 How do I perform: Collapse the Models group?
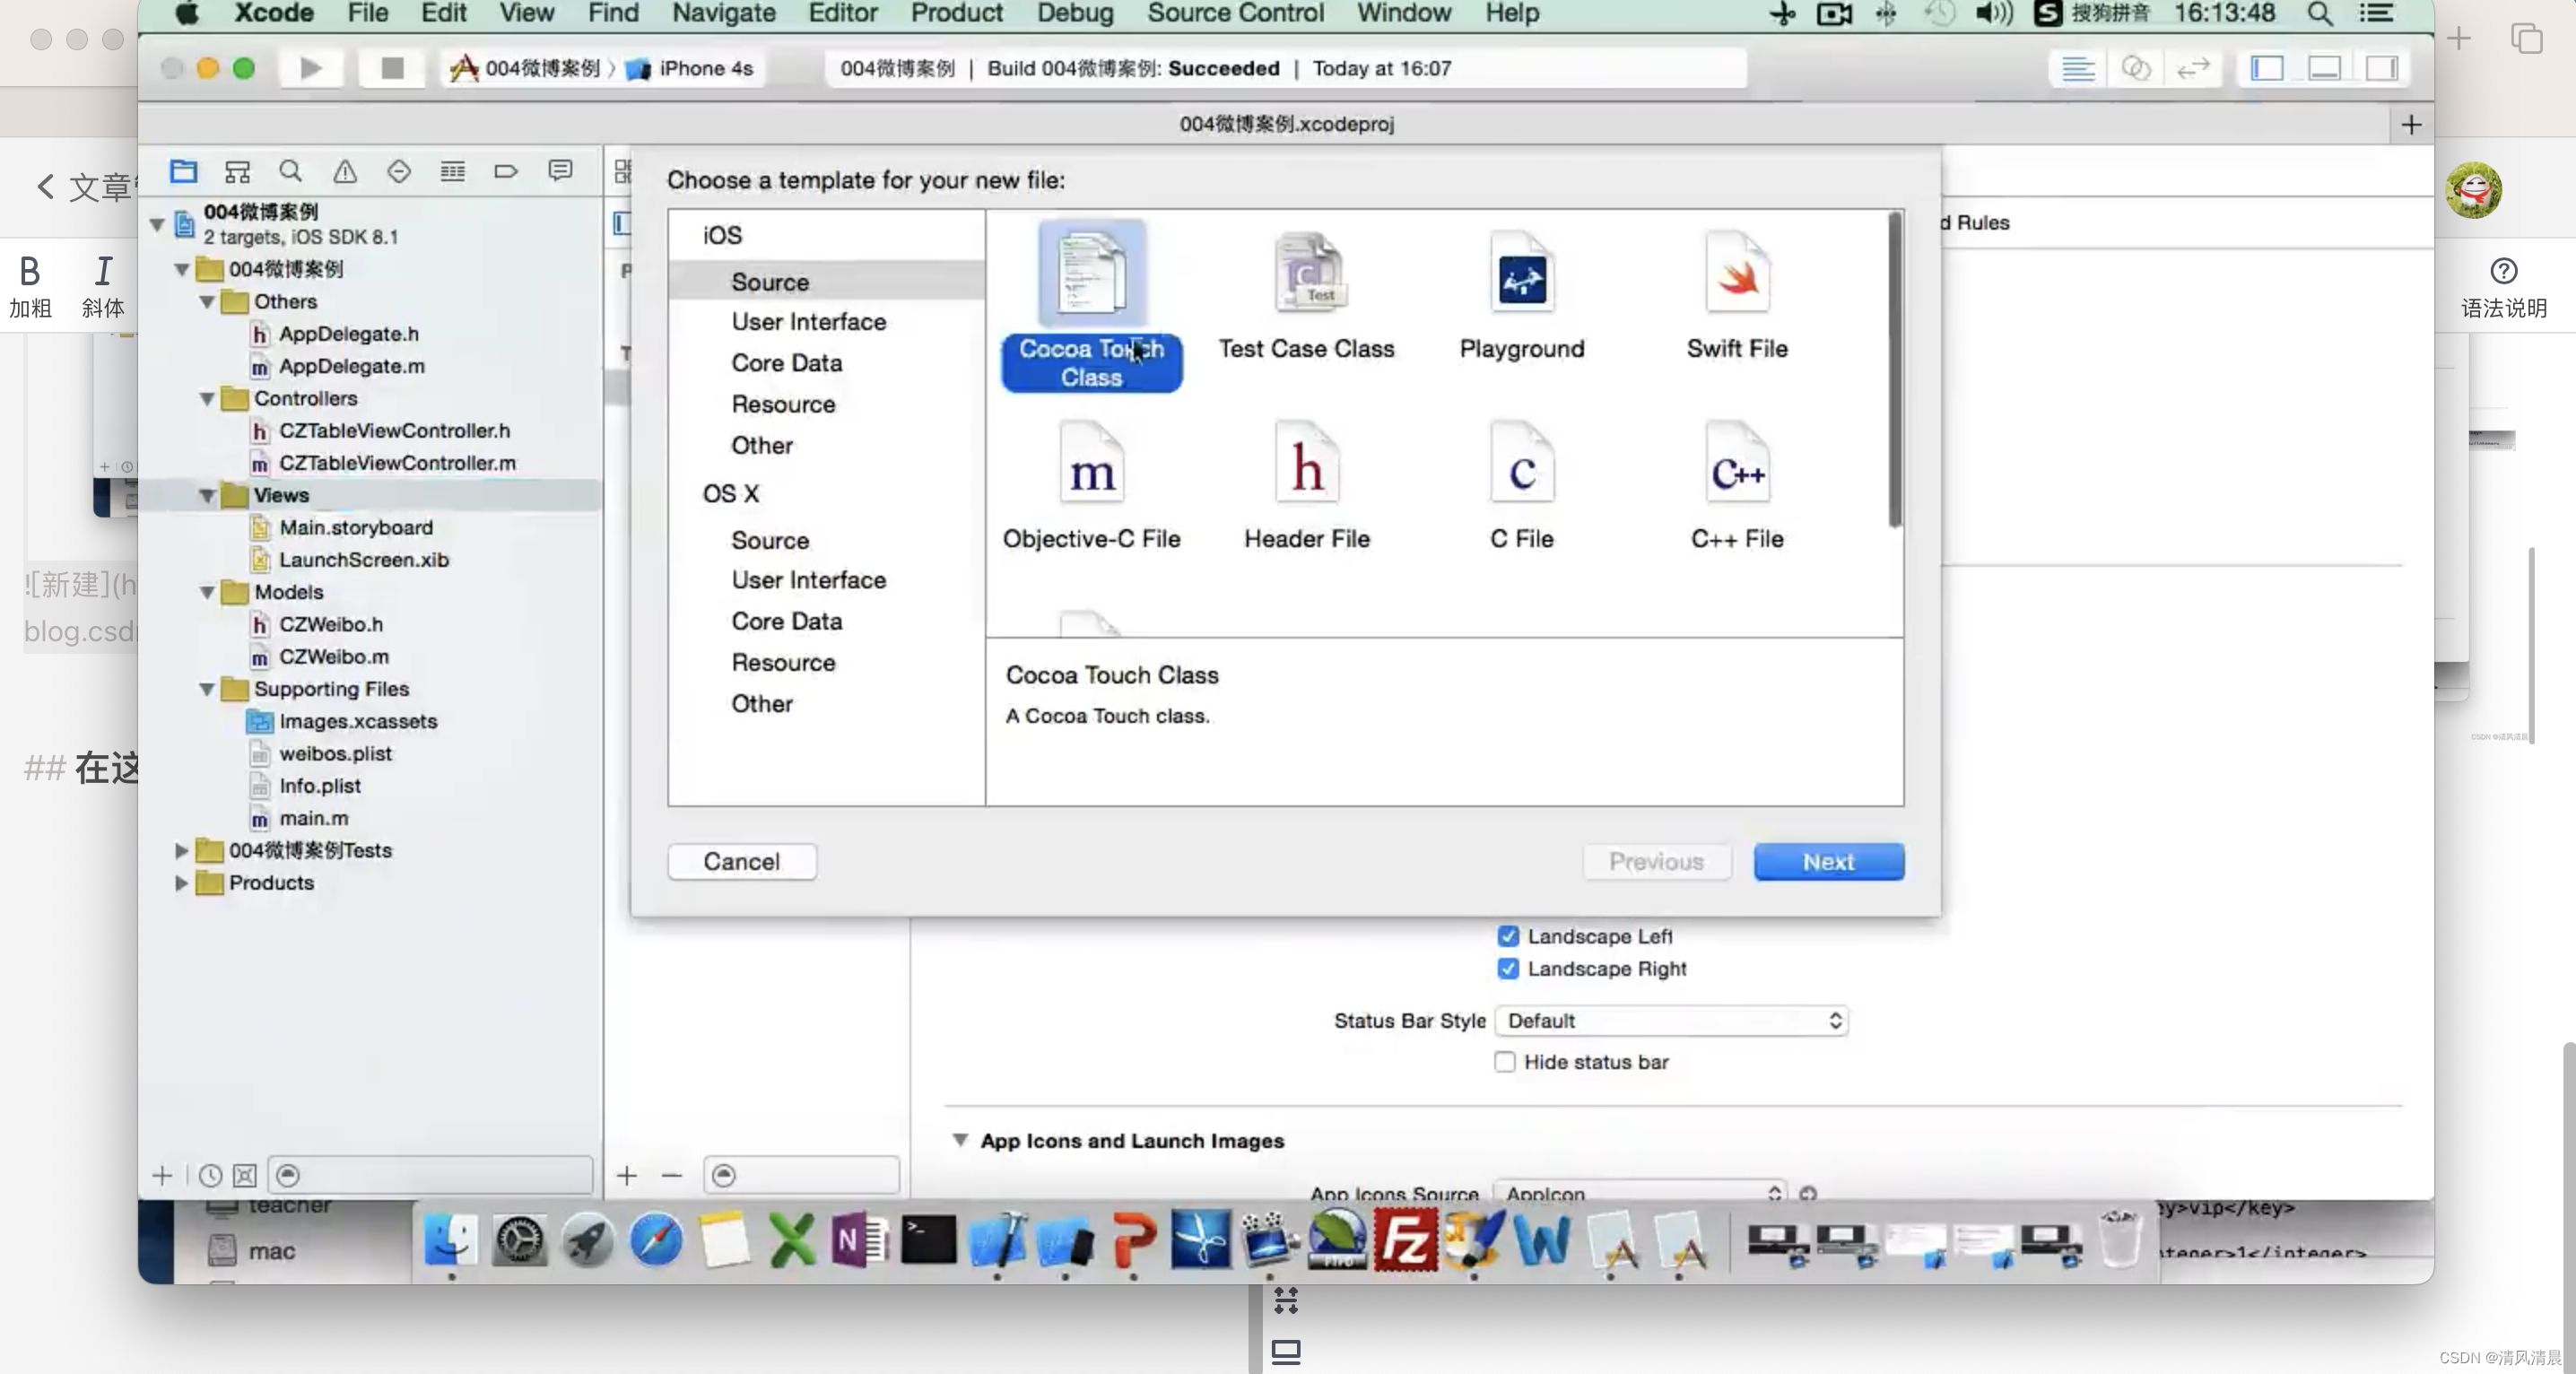(207, 592)
